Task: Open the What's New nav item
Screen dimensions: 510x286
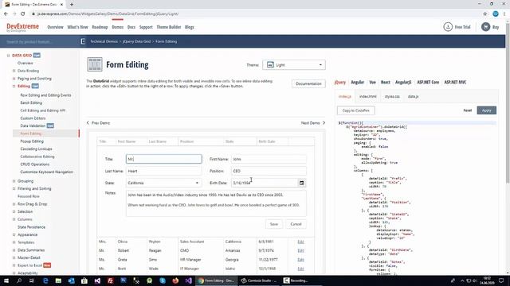Action: tap(77, 27)
